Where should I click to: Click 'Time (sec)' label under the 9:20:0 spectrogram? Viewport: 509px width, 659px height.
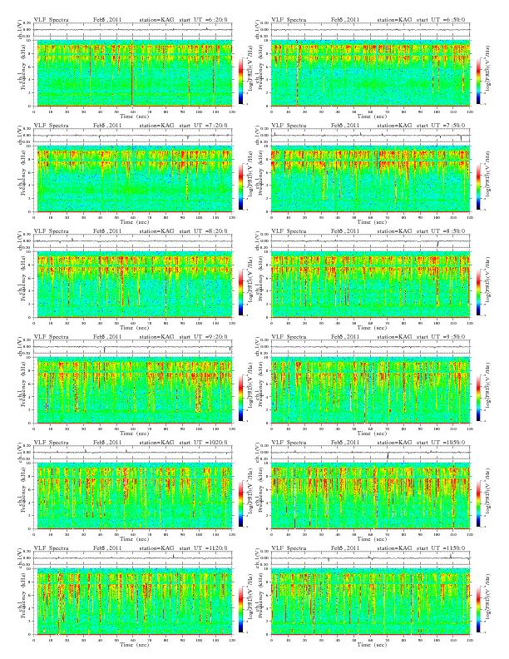(135, 434)
